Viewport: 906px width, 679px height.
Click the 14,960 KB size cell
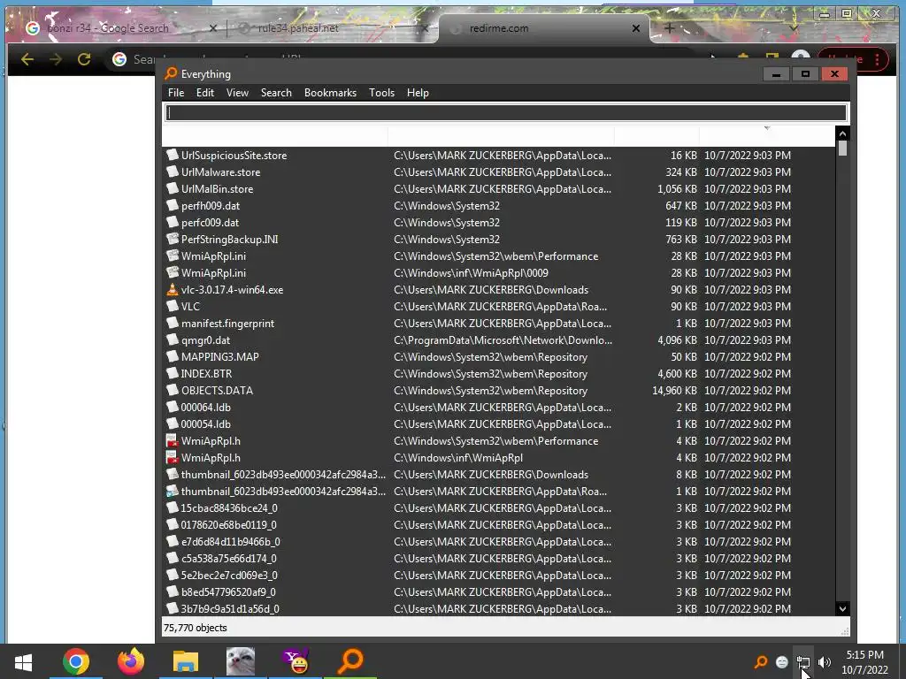click(x=674, y=390)
